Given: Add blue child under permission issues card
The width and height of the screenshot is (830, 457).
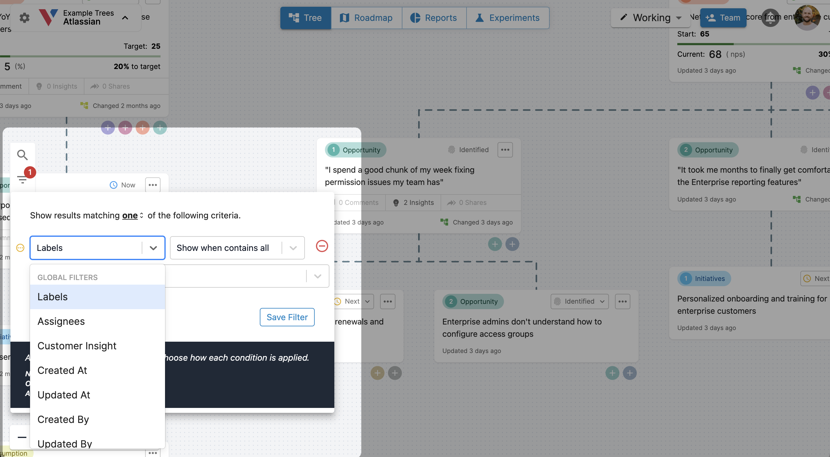Looking at the screenshot, I should tap(512, 244).
